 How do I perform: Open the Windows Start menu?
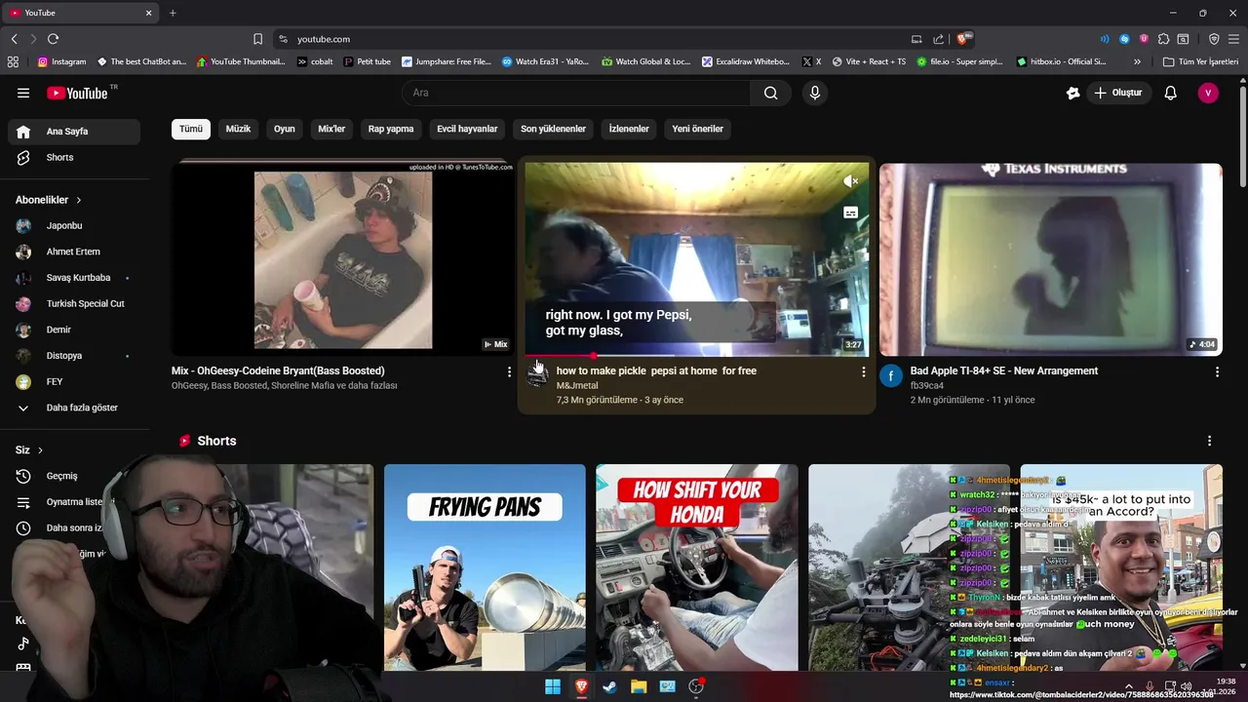[x=553, y=686]
